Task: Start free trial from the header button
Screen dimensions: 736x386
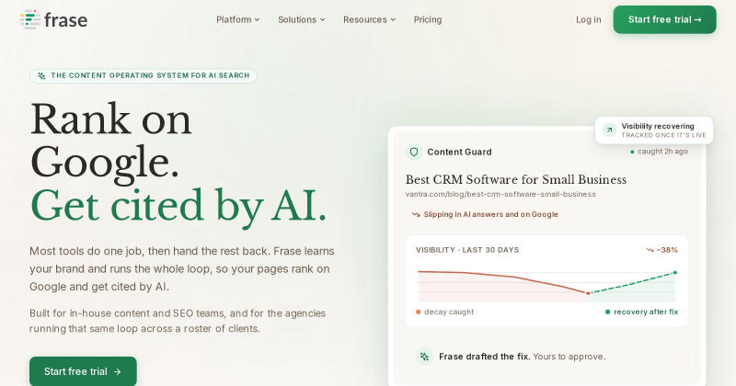Action: [x=664, y=19]
